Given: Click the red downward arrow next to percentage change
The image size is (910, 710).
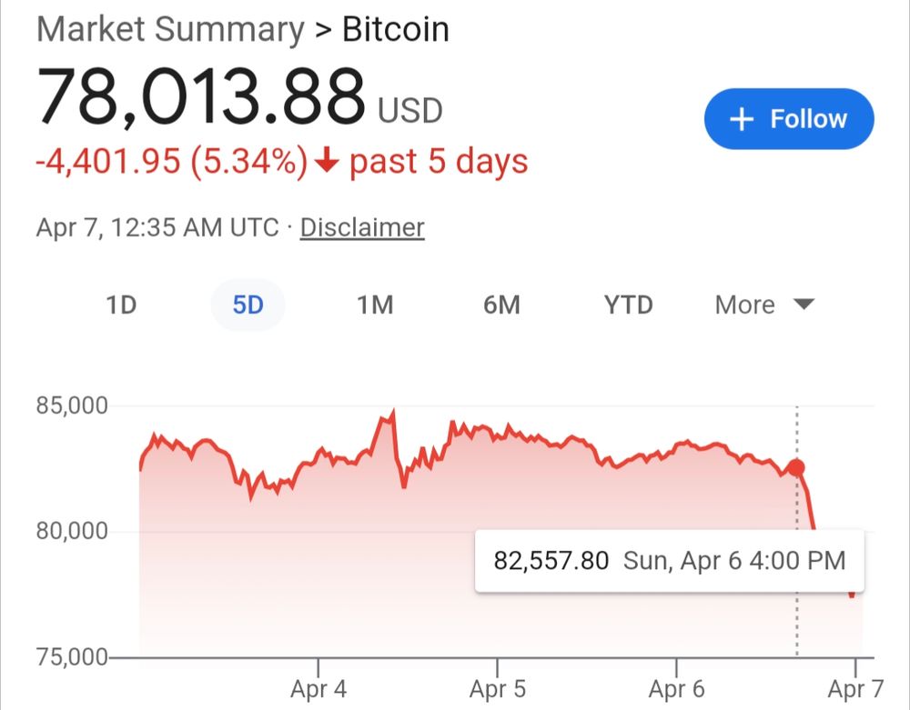Looking at the screenshot, I should pyautogui.click(x=328, y=161).
